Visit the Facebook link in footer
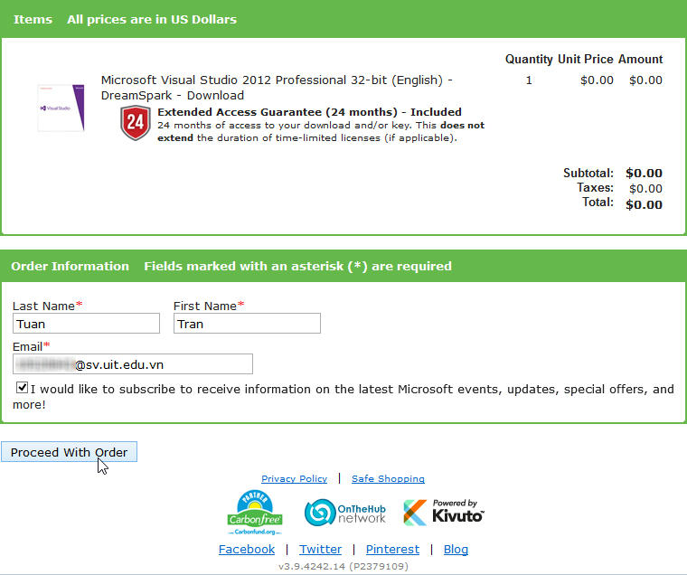Screen dimensions: 687x575 point(247,549)
